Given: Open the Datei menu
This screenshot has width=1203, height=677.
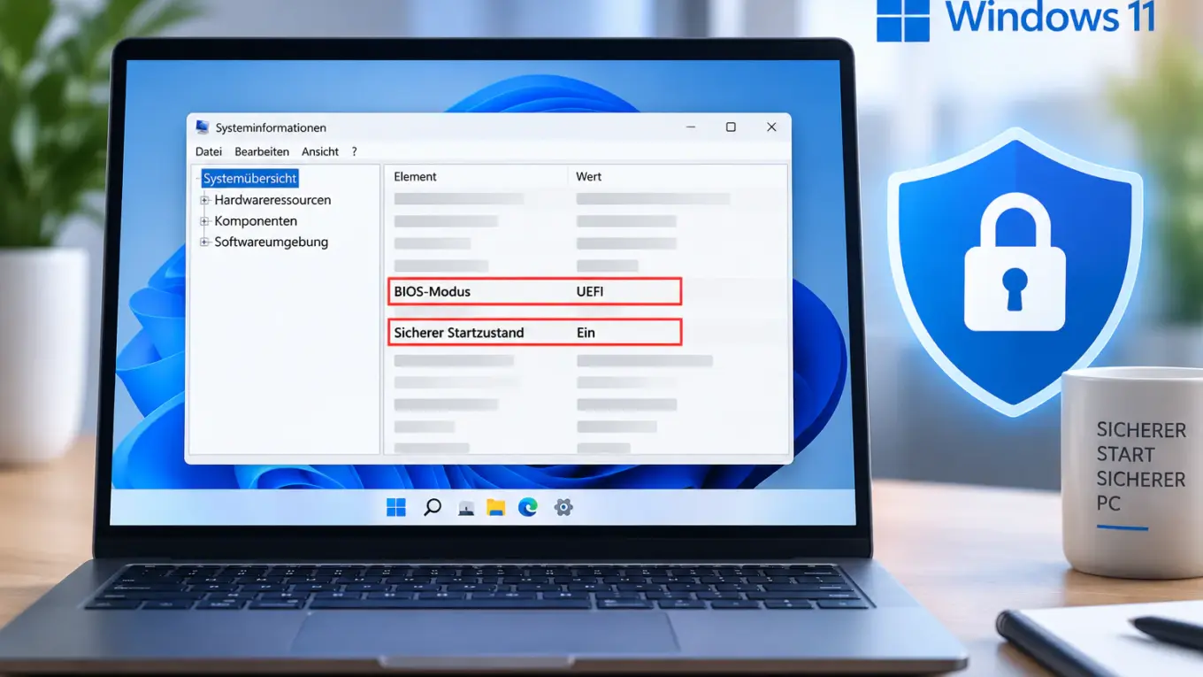Looking at the screenshot, I should tap(209, 151).
